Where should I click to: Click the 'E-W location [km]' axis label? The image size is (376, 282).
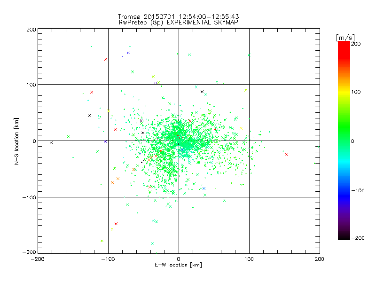tap(178, 265)
